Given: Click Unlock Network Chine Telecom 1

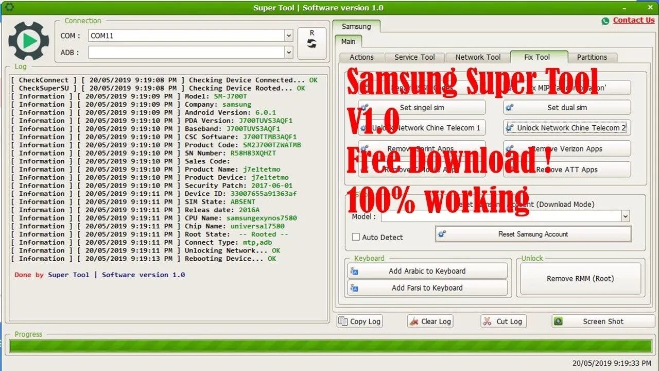Looking at the screenshot, I should (422, 128).
